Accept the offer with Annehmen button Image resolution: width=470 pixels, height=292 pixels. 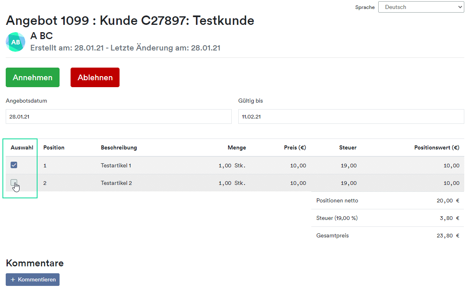tap(33, 77)
